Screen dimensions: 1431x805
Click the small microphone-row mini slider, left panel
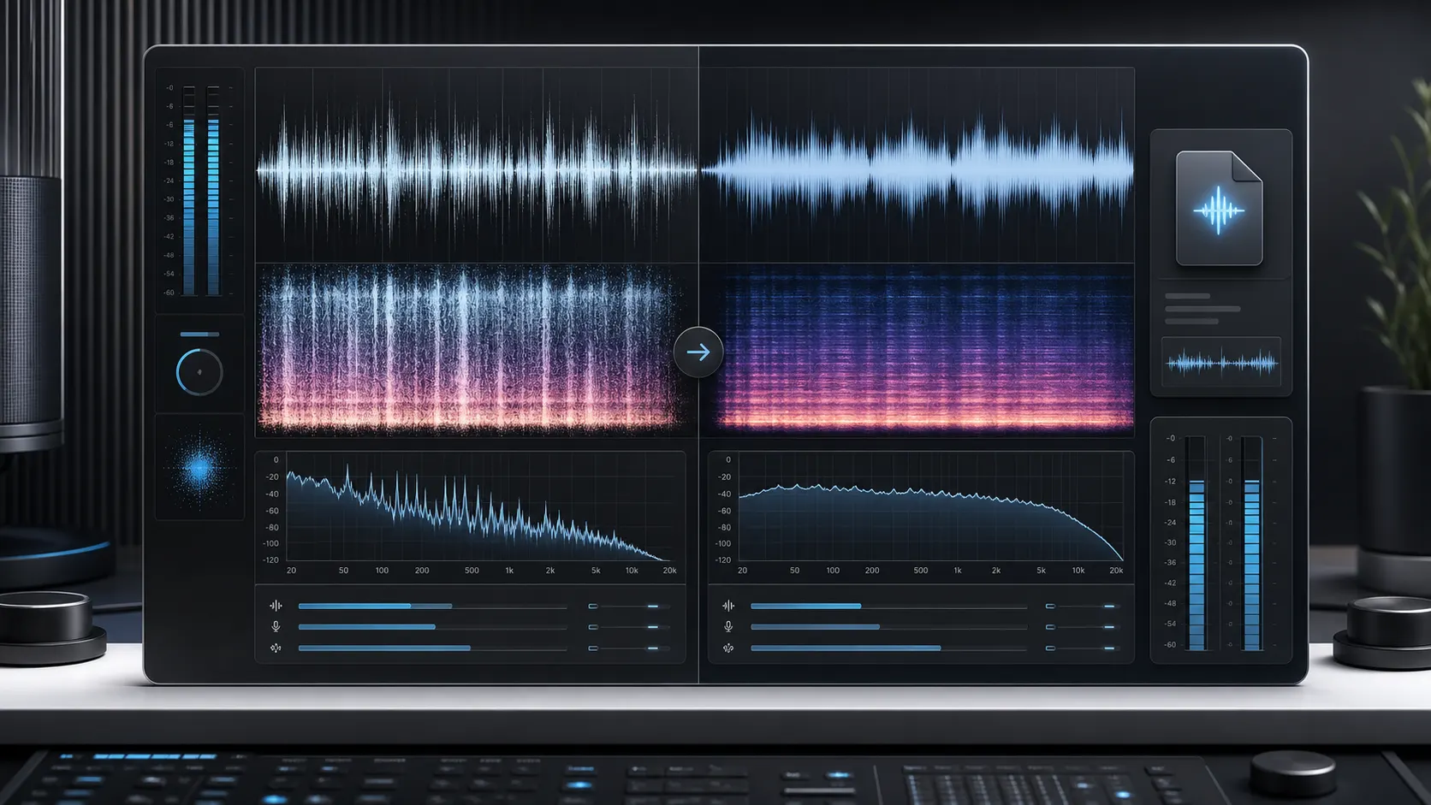[629, 627]
